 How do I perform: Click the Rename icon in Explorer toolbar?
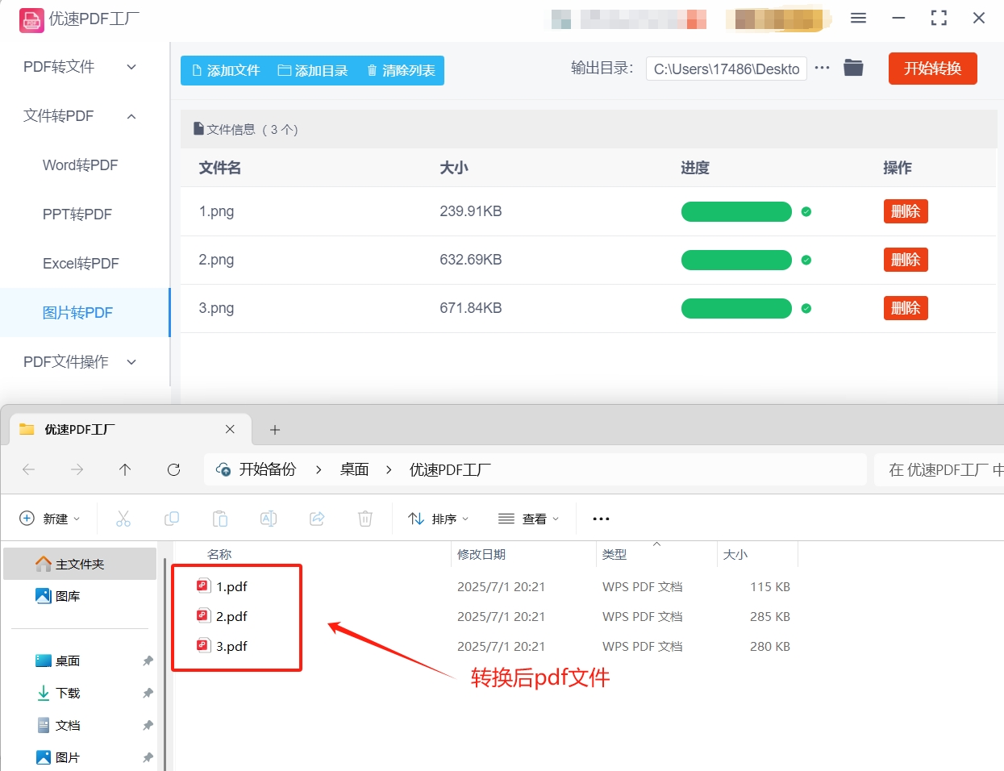coord(268,519)
